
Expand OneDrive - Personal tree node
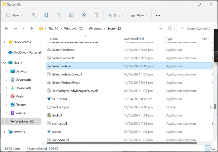(x=4, y=52)
